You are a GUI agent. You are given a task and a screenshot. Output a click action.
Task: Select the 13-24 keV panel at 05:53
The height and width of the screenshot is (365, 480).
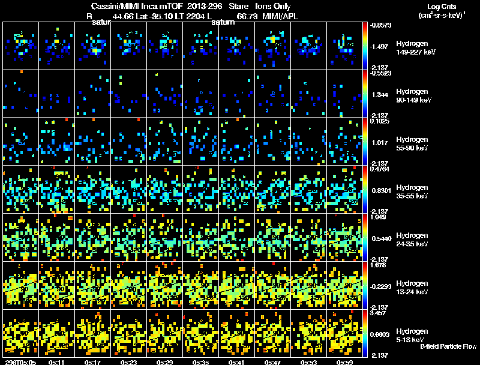click(x=308, y=286)
